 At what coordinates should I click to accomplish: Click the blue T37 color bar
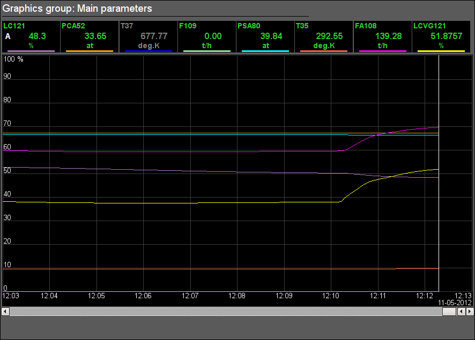point(149,51)
